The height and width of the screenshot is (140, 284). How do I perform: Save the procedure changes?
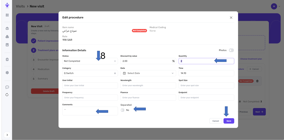pyautogui.click(x=229, y=121)
